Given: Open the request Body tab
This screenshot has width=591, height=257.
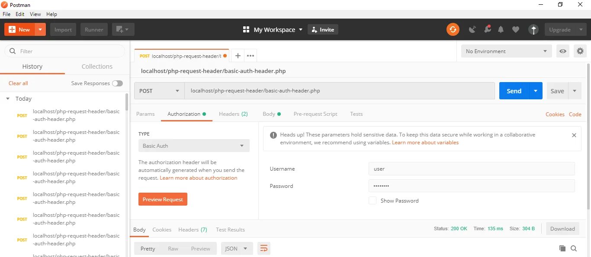Looking at the screenshot, I should 271,114.
